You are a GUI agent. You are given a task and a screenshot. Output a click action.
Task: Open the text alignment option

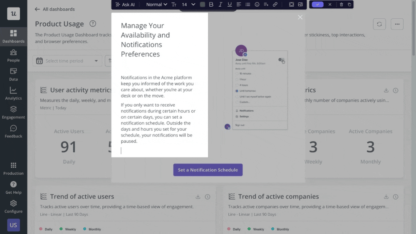[x=239, y=5]
